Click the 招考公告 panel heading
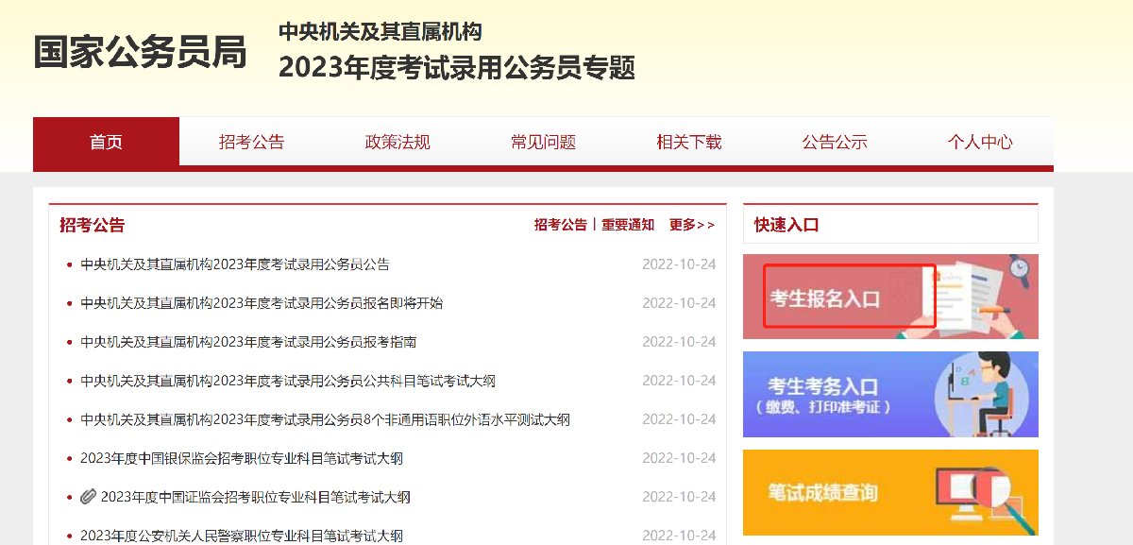 click(x=92, y=225)
